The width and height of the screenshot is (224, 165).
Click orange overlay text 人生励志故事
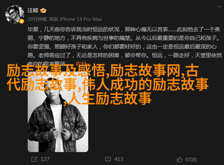coord(109,98)
